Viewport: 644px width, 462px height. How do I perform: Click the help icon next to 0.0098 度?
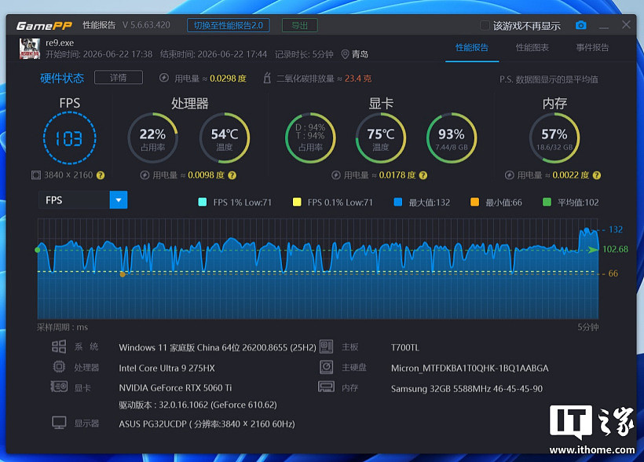(x=232, y=175)
